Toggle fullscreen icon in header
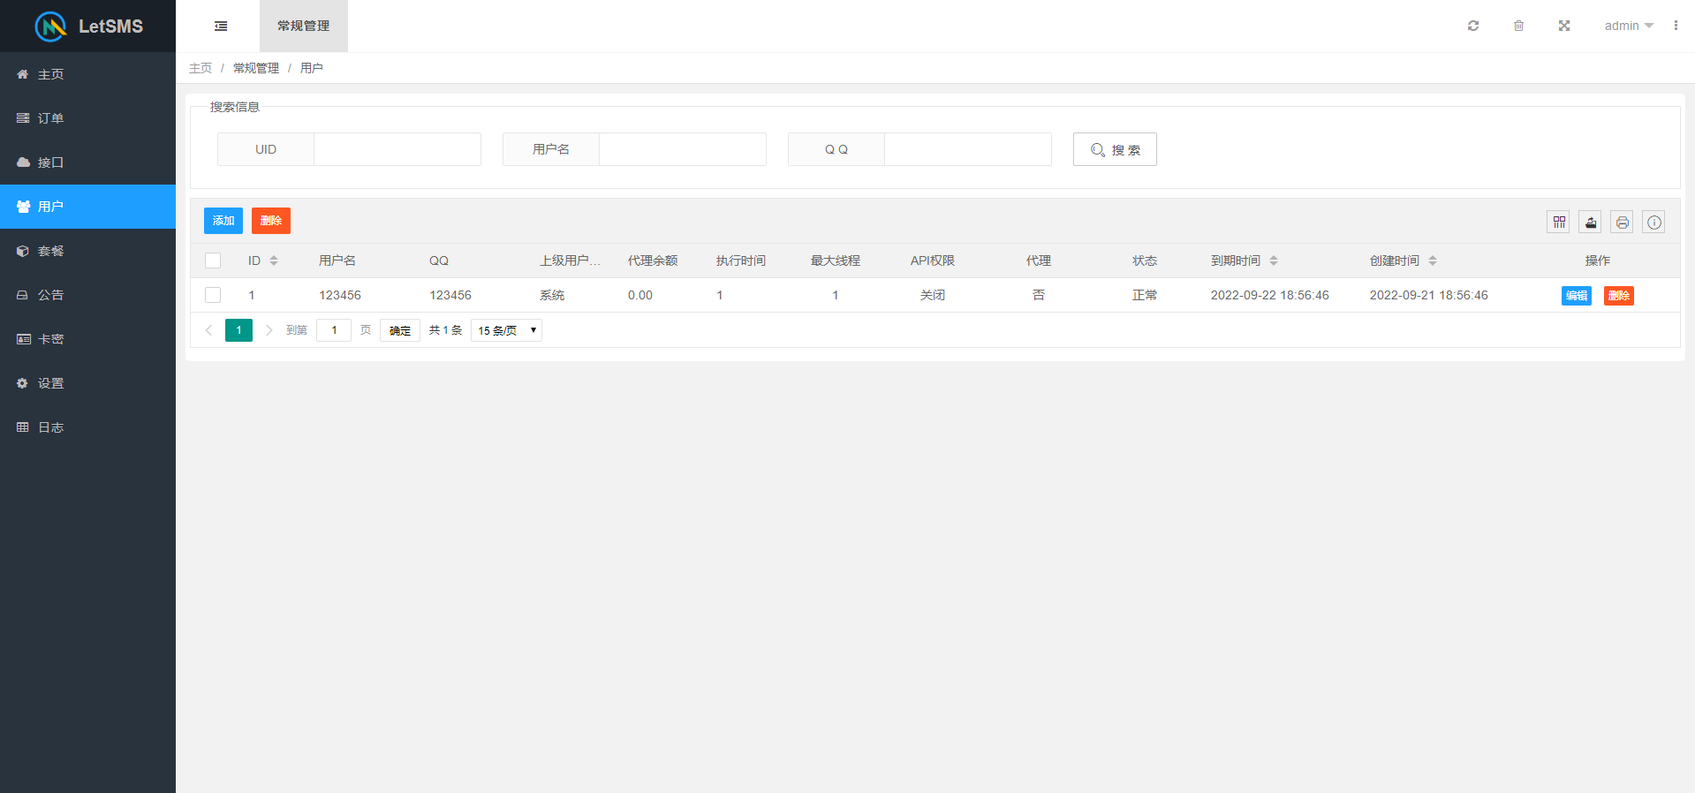 (x=1564, y=26)
